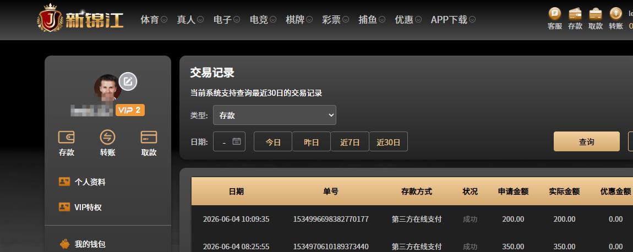Click the 我的钱包 piggy bank icon
The width and height of the screenshot is (633, 252).
point(64,244)
